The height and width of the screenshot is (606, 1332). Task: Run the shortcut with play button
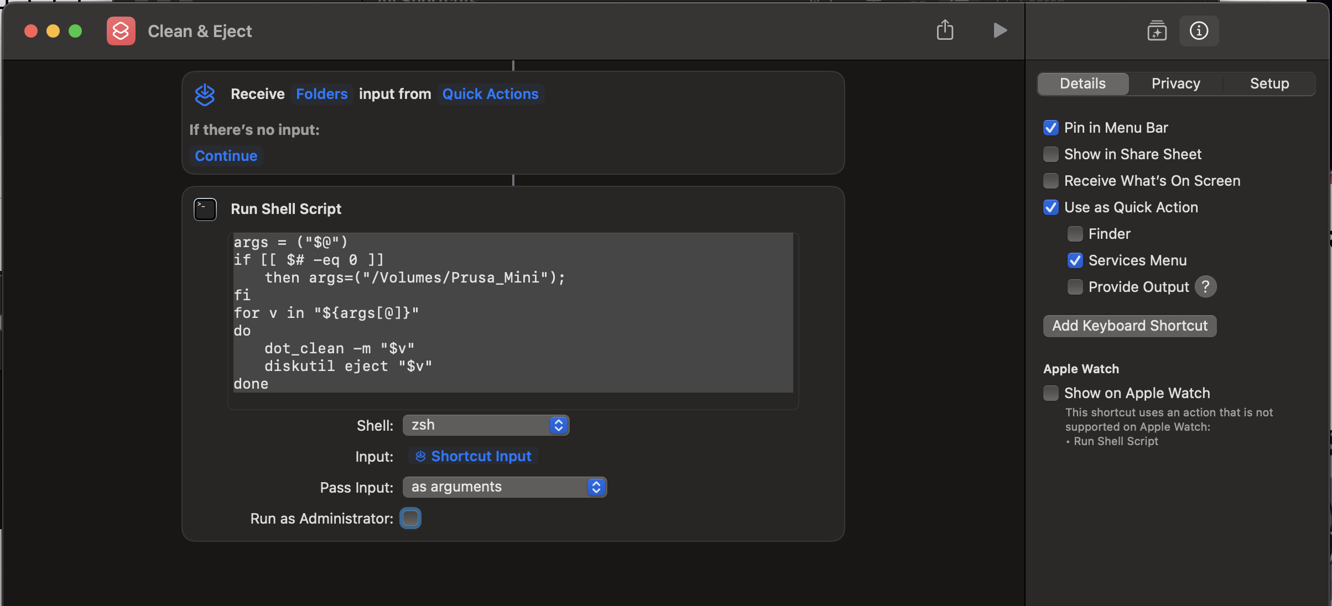click(x=1000, y=30)
